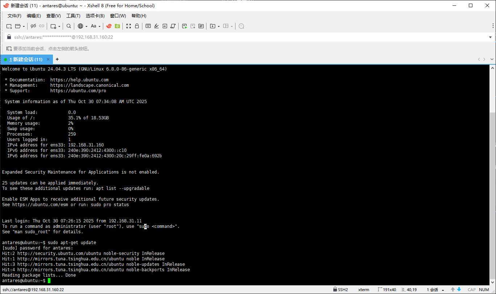Add a new tab with plus button

(x=57, y=59)
